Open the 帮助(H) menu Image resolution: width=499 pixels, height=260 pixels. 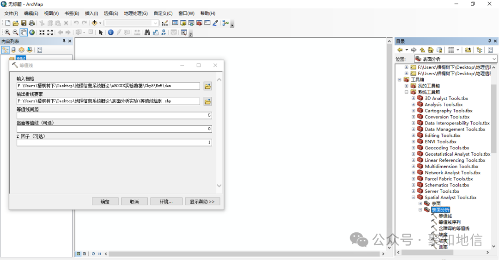pos(207,13)
